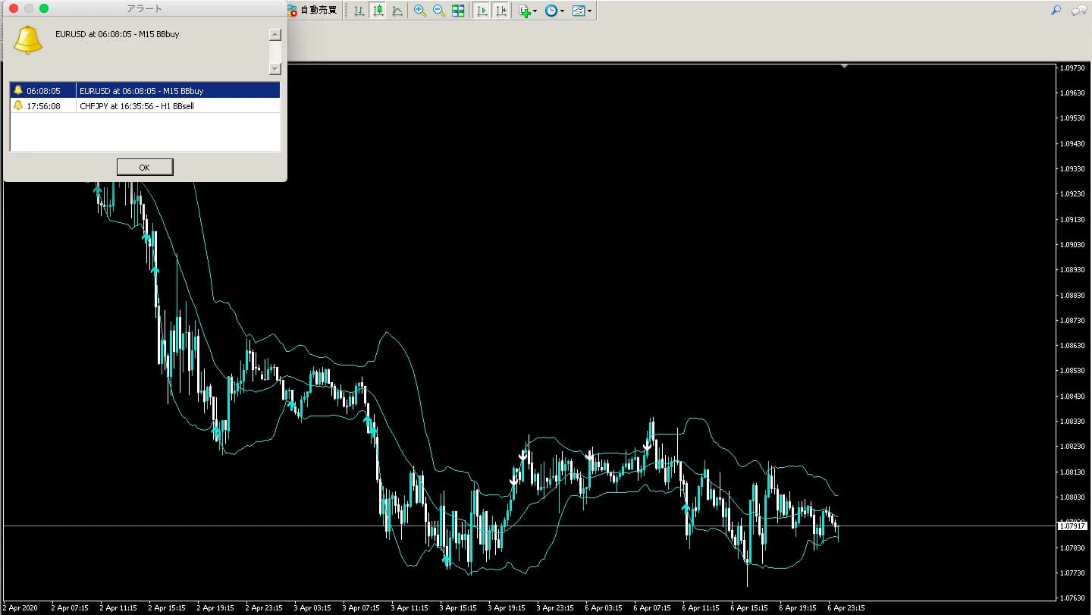Open the chart templates dropdown
This screenshot has width=1092, height=615.
pos(582,11)
